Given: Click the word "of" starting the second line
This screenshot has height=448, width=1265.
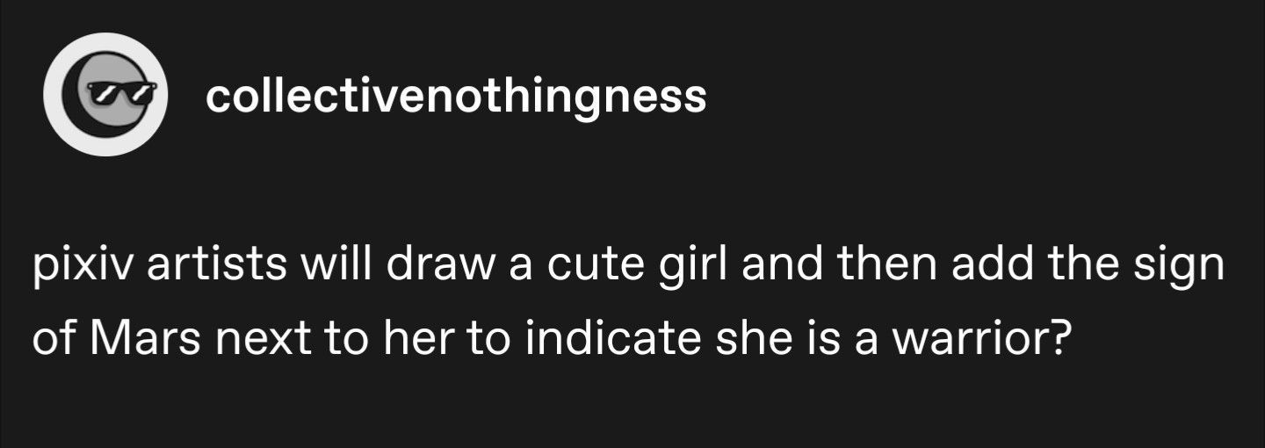Looking at the screenshot, I should (52, 336).
